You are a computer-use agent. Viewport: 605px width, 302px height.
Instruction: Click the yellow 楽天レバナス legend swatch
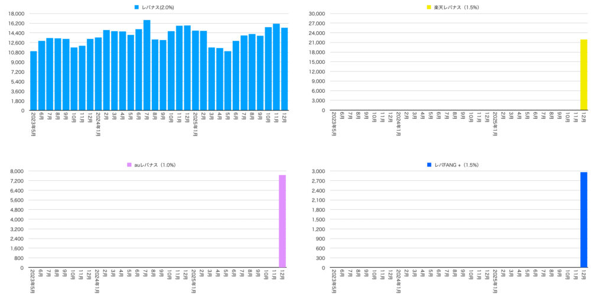pos(430,7)
